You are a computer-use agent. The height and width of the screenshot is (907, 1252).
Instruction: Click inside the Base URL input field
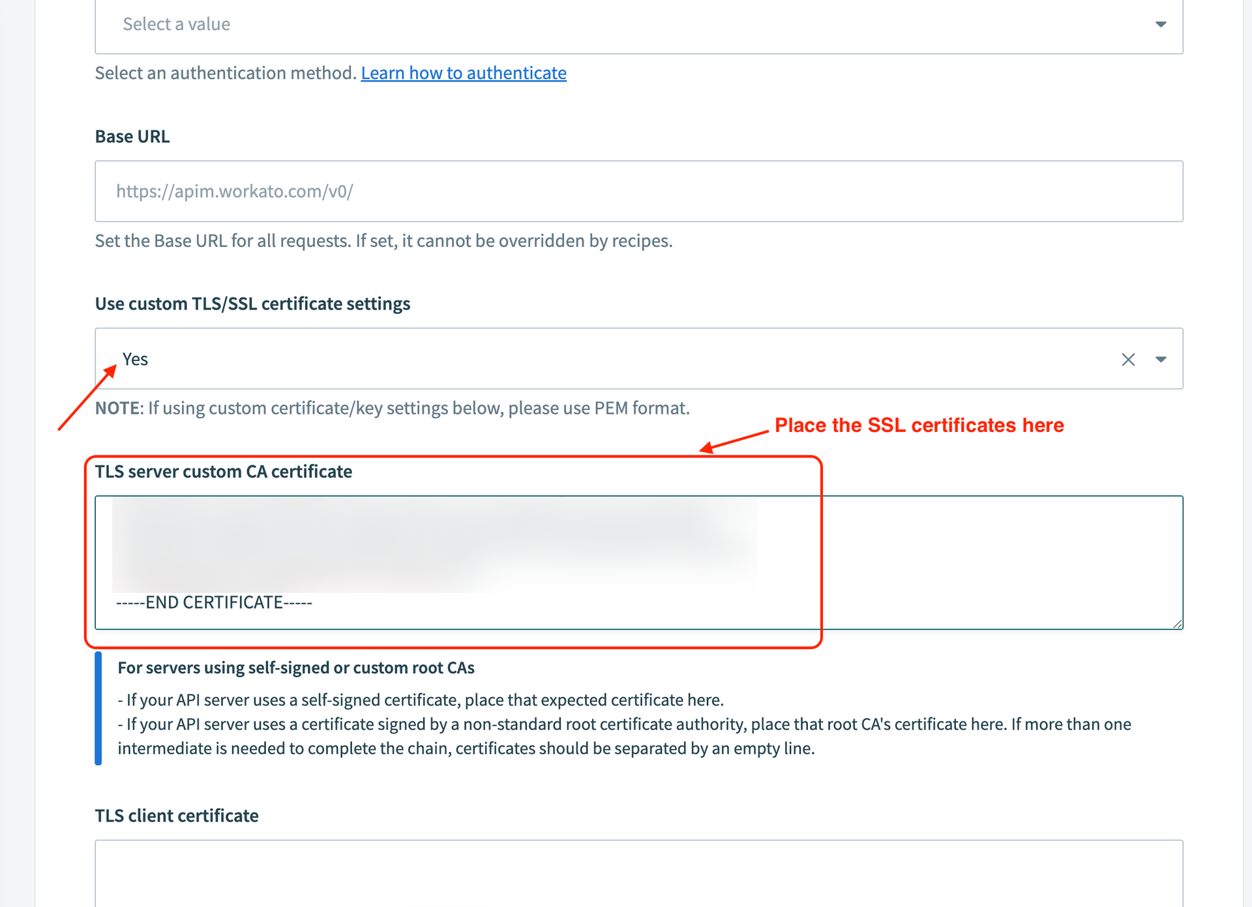pyautogui.click(x=587, y=191)
